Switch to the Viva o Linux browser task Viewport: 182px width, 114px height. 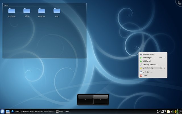coord(33,111)
